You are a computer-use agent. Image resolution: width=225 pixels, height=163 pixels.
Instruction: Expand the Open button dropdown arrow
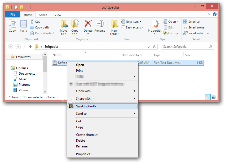click(178, 22)
